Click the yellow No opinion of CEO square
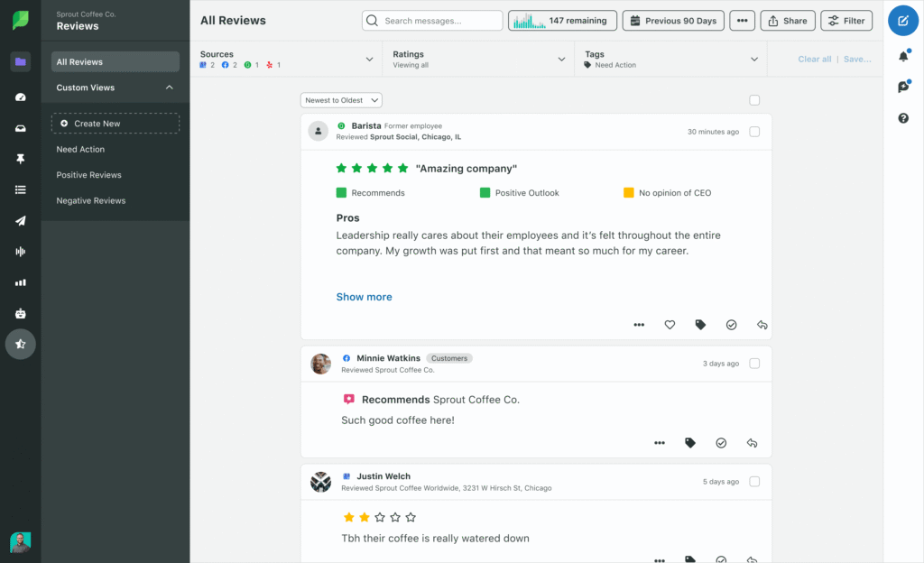 point(629,192)
